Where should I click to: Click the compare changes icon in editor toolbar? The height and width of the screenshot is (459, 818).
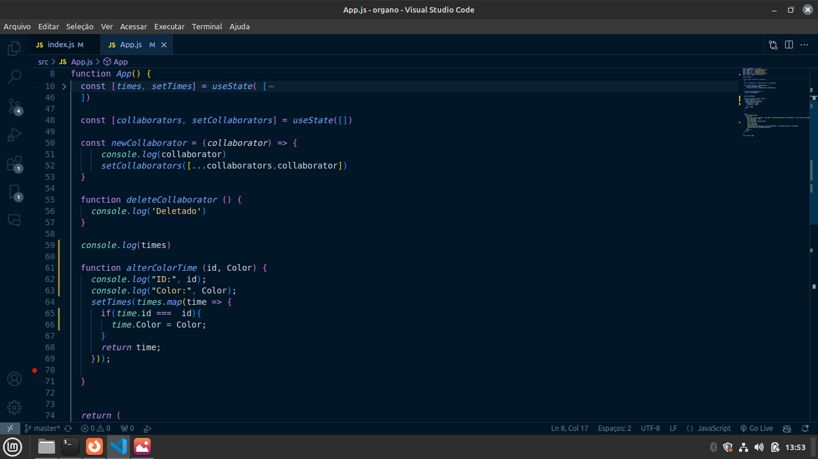773,45
